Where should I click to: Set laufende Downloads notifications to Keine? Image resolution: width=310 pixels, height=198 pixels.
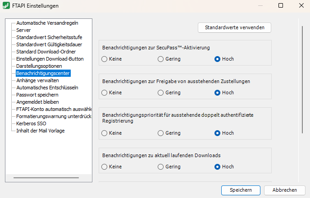tap(105, 167)
